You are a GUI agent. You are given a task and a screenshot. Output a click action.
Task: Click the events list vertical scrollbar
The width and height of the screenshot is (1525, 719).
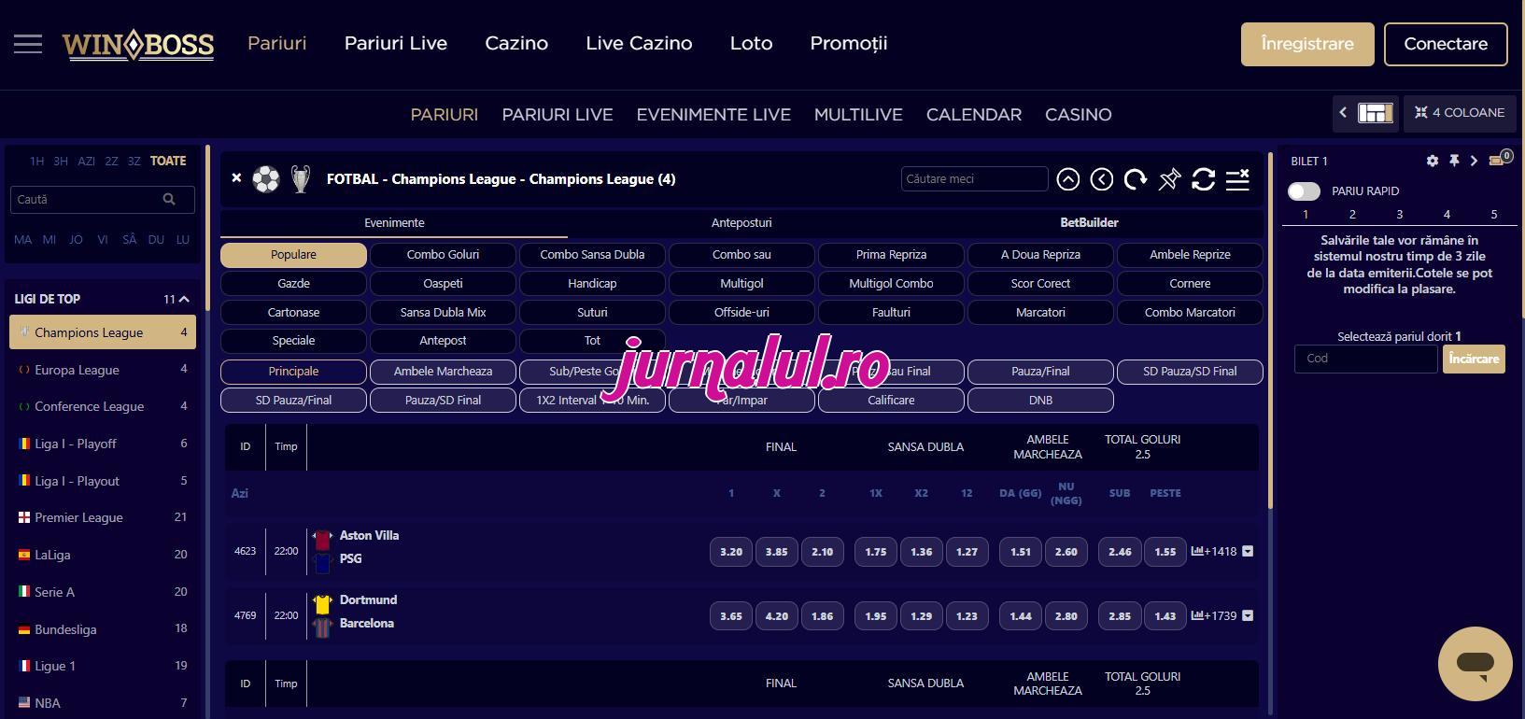pyautogui.click(x=1270, y=331)
